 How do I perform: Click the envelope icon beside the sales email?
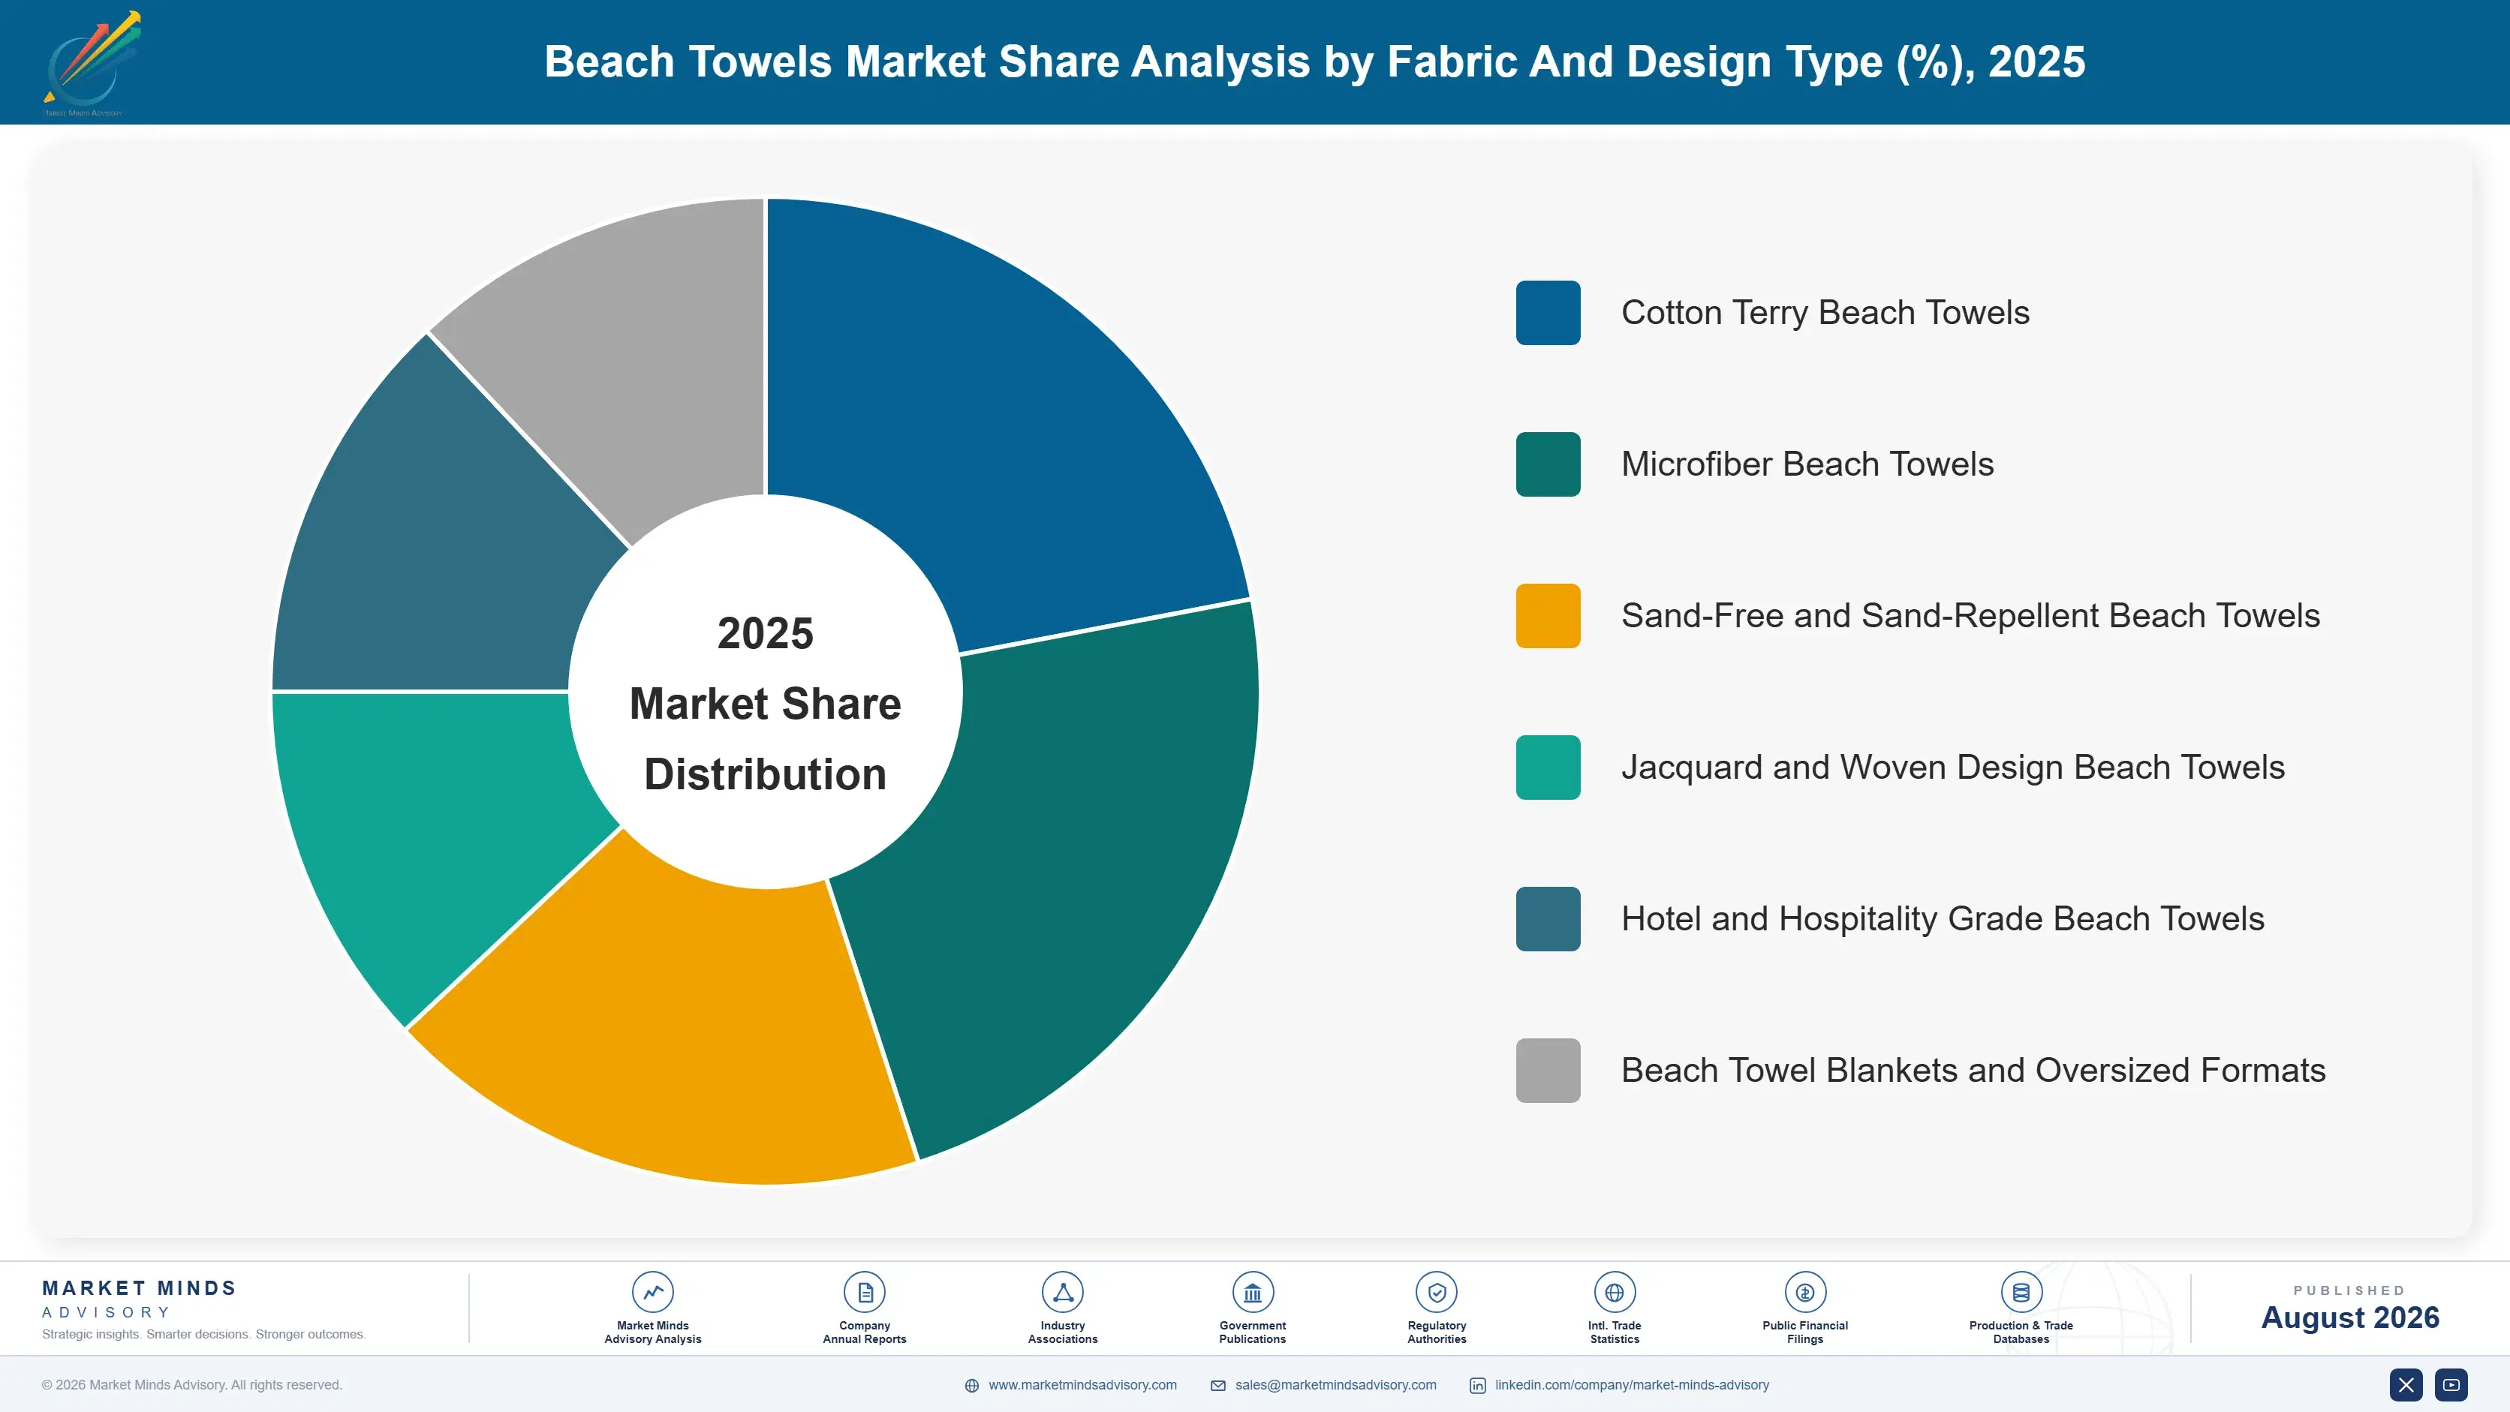pyautogui.click(x=1218, y=1386)
